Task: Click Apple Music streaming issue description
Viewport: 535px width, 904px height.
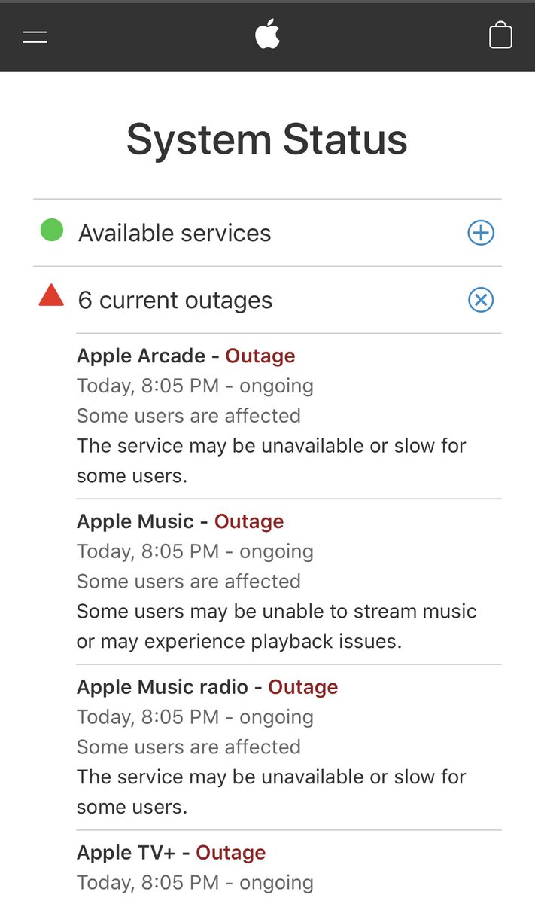Action: 276,626
